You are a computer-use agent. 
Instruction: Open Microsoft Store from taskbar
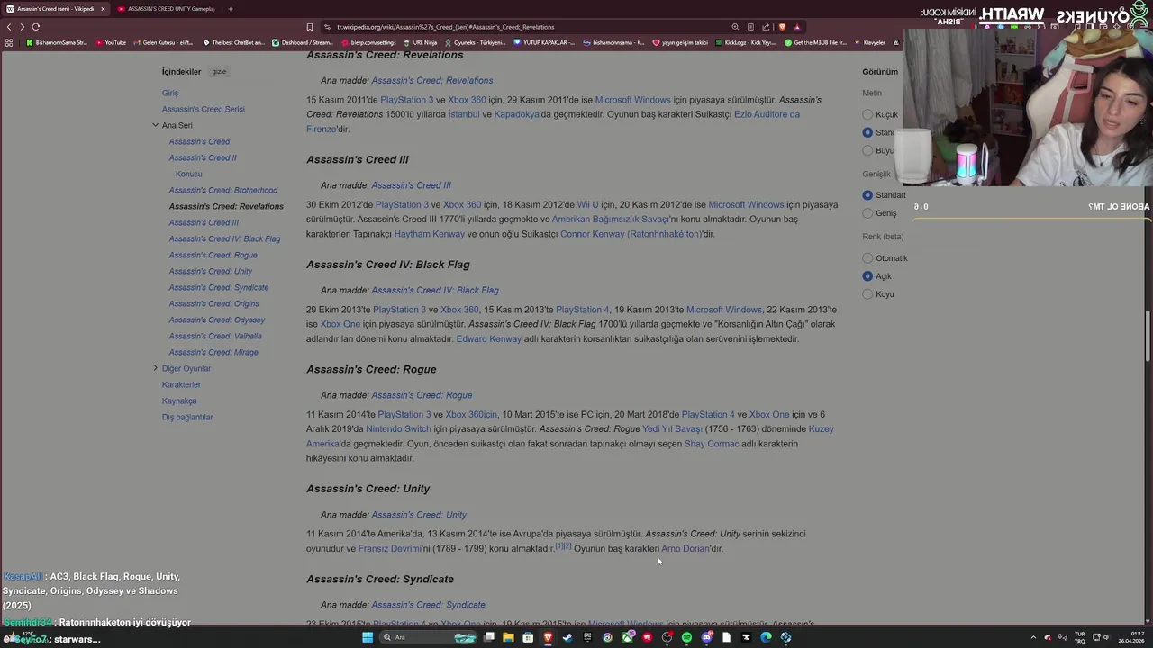pos(528,637)
